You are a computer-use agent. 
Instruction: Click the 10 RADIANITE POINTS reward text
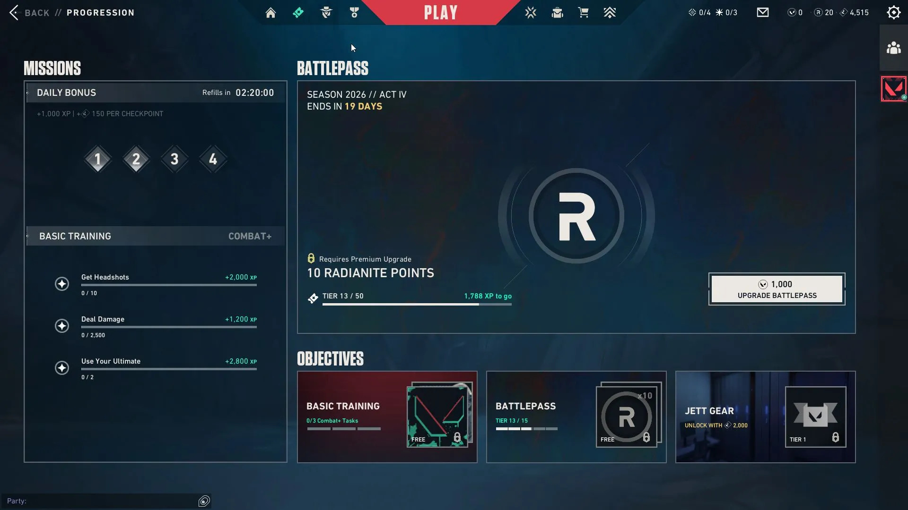click(x=371, y=273)
